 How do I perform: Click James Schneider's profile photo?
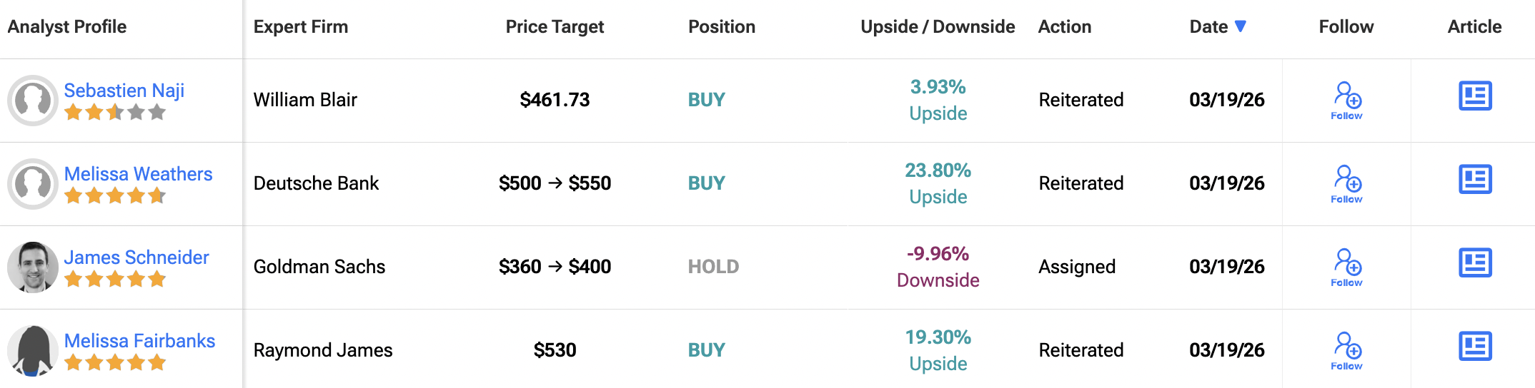(x=33, y=267)
